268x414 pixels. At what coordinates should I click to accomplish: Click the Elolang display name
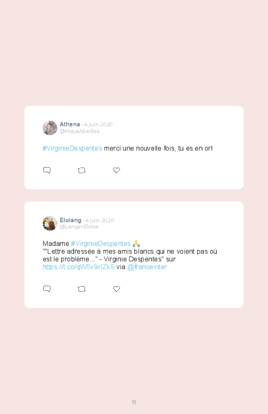(71, 220)
